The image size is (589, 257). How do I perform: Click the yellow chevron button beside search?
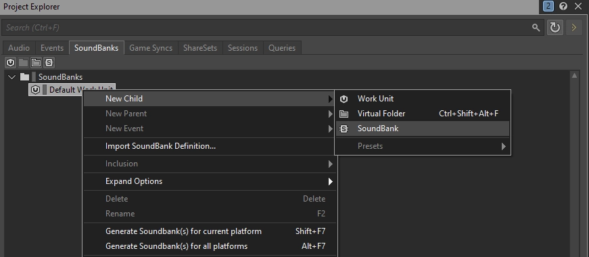click(573, 28)
